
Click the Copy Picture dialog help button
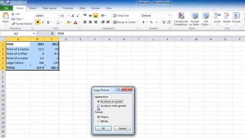tap(119, 89)
